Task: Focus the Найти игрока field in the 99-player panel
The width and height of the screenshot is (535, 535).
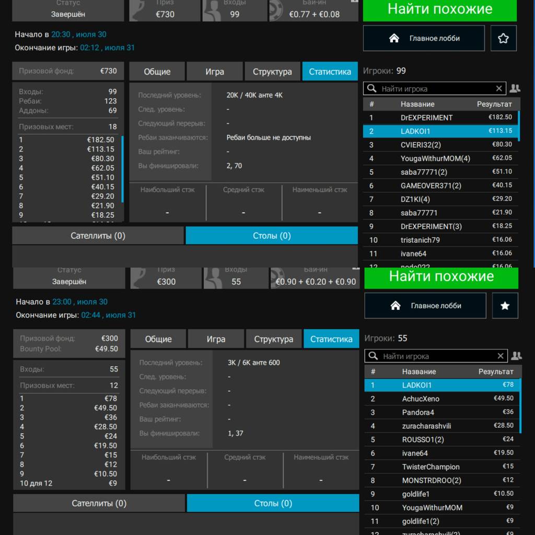Action: click(x=434, y=89)
